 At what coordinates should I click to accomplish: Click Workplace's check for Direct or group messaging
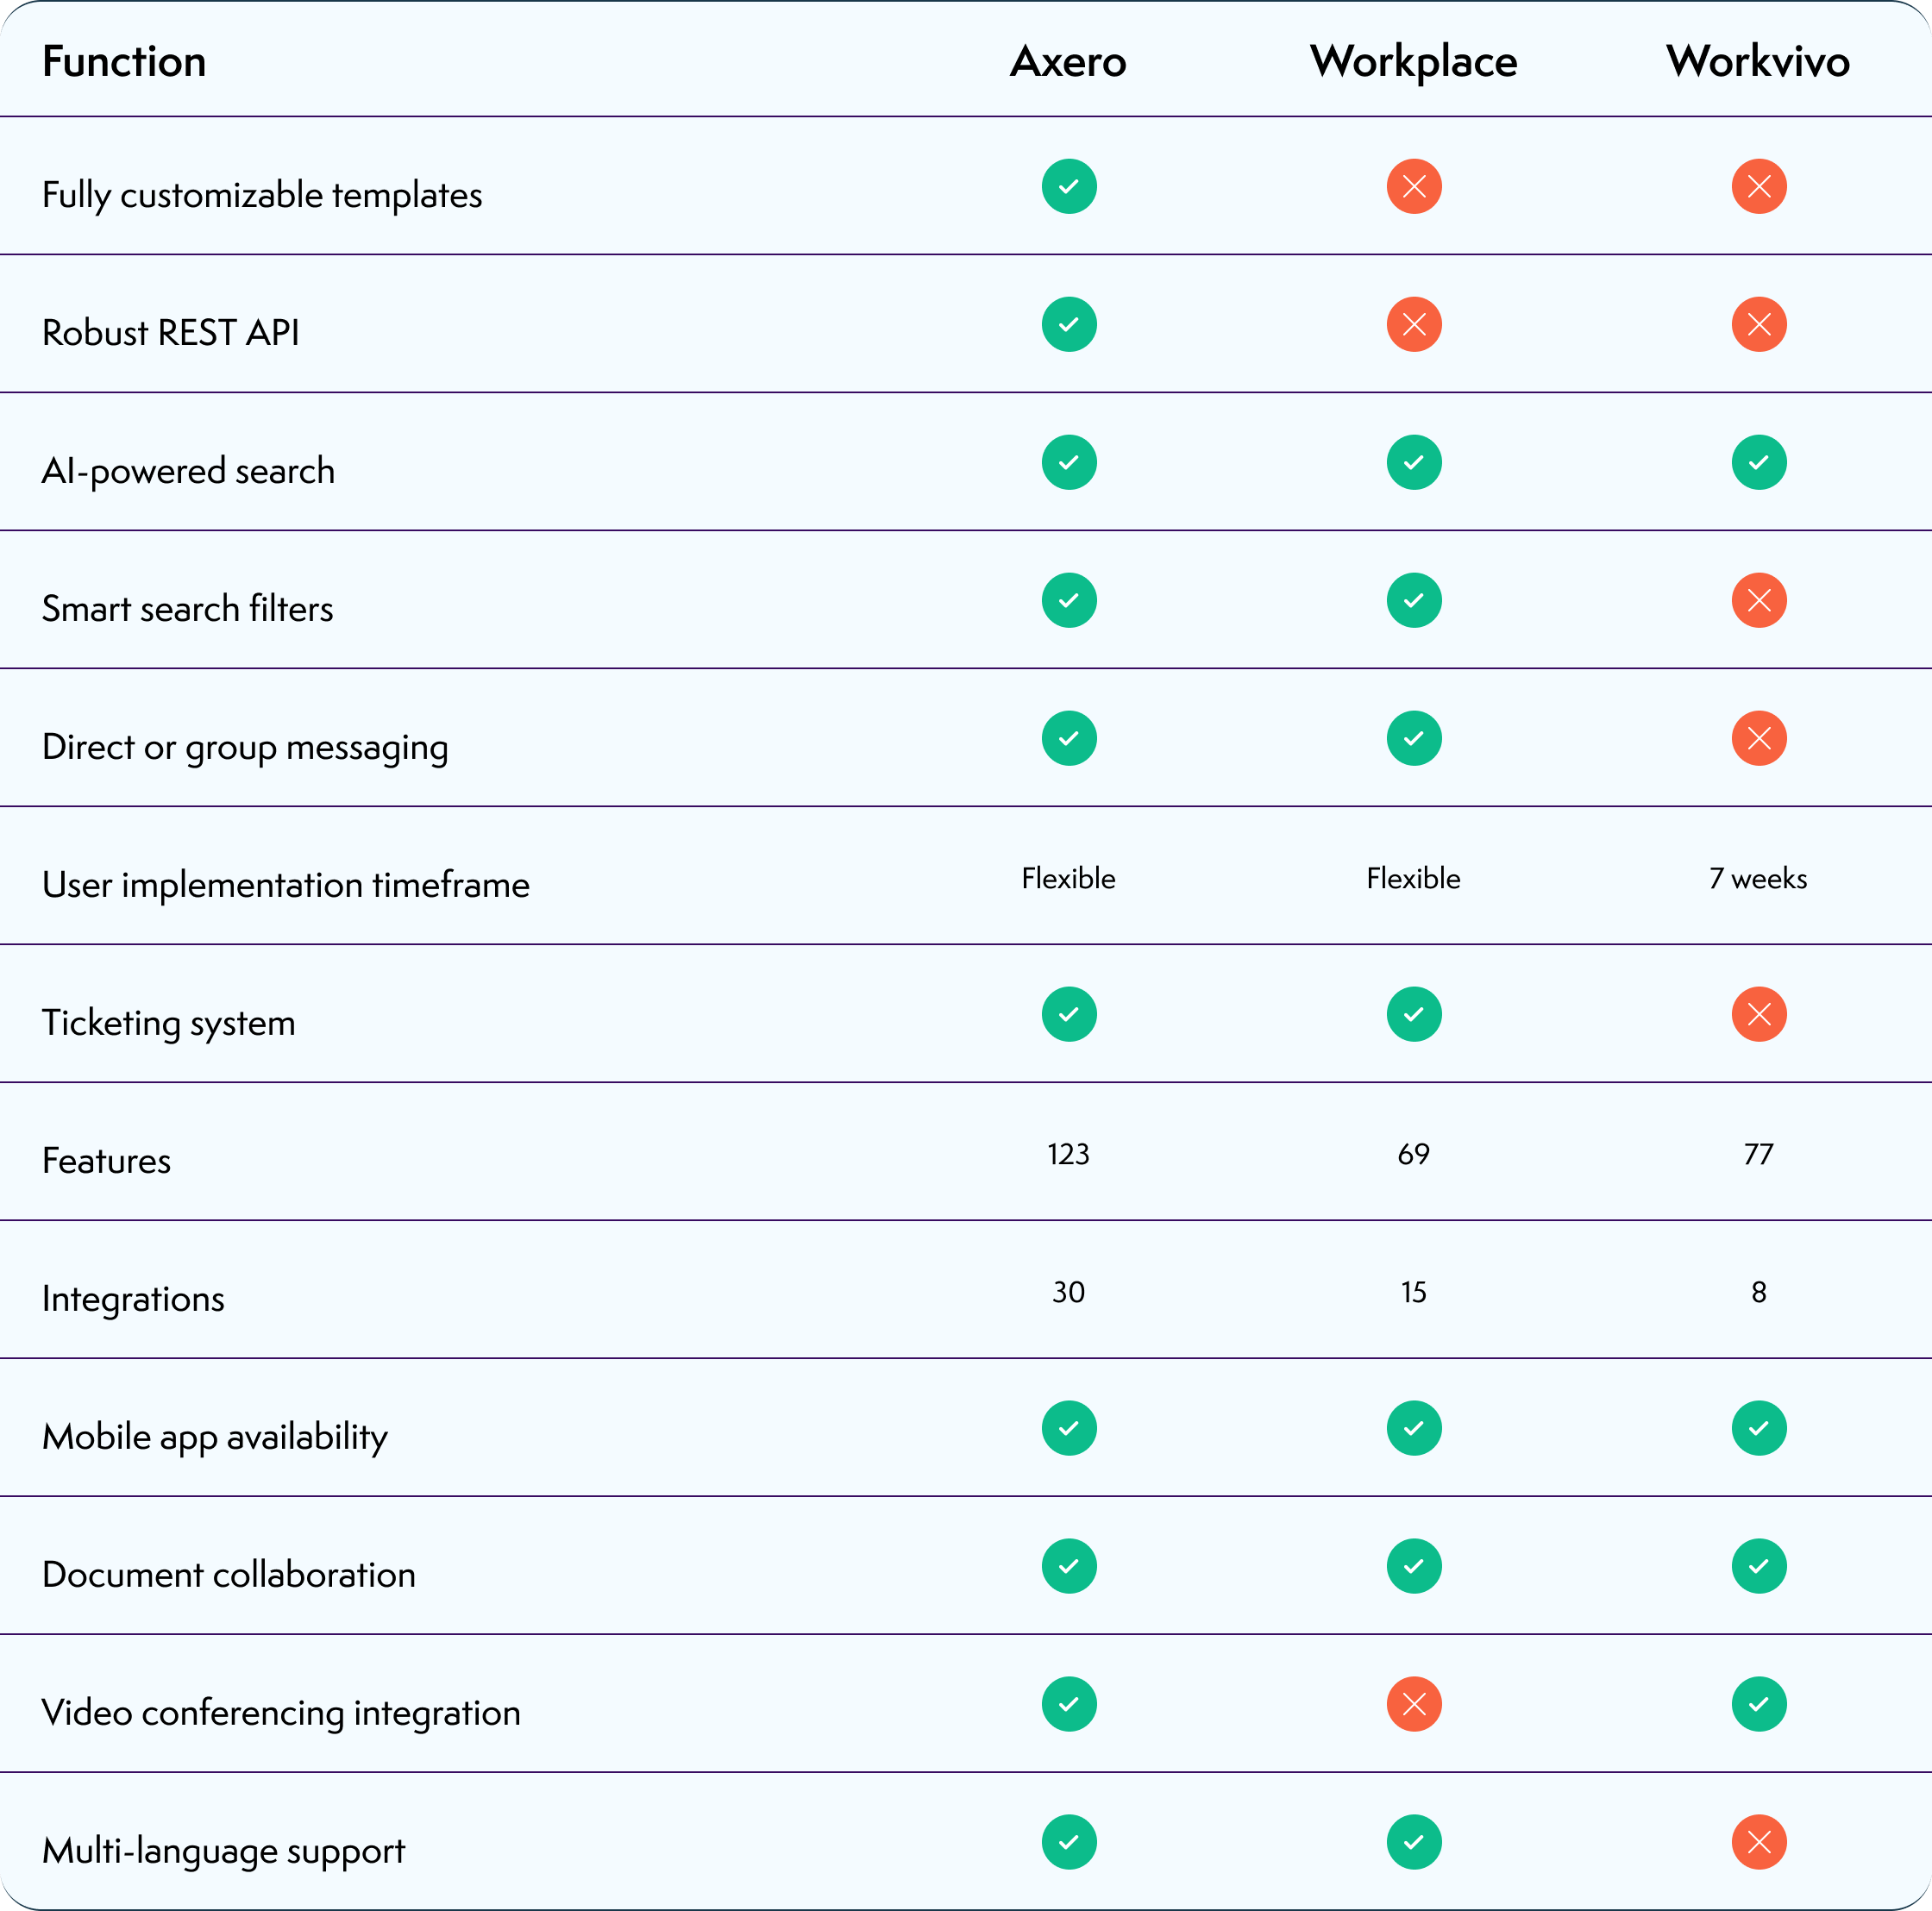coord(1414,738)
